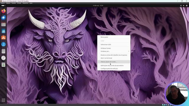Click the power/battery icon in top panel
The image size is (189, 106).
[187, 6]
